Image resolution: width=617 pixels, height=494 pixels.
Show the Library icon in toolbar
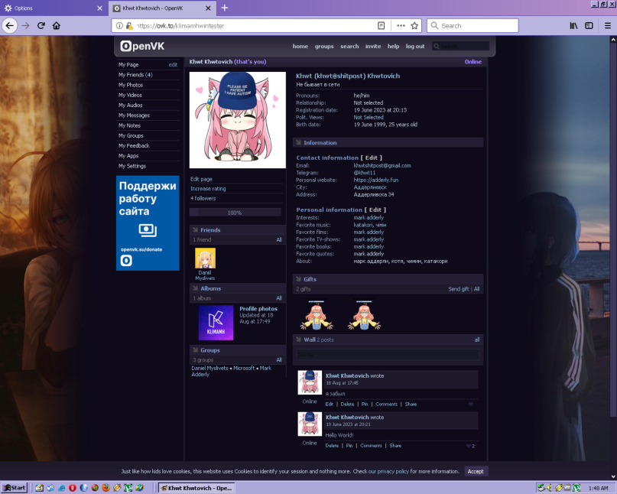pyautogui.click(x=573, y=25)
